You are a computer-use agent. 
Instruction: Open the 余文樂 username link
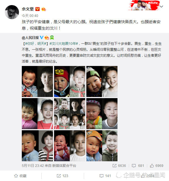[x=28, y=9]
